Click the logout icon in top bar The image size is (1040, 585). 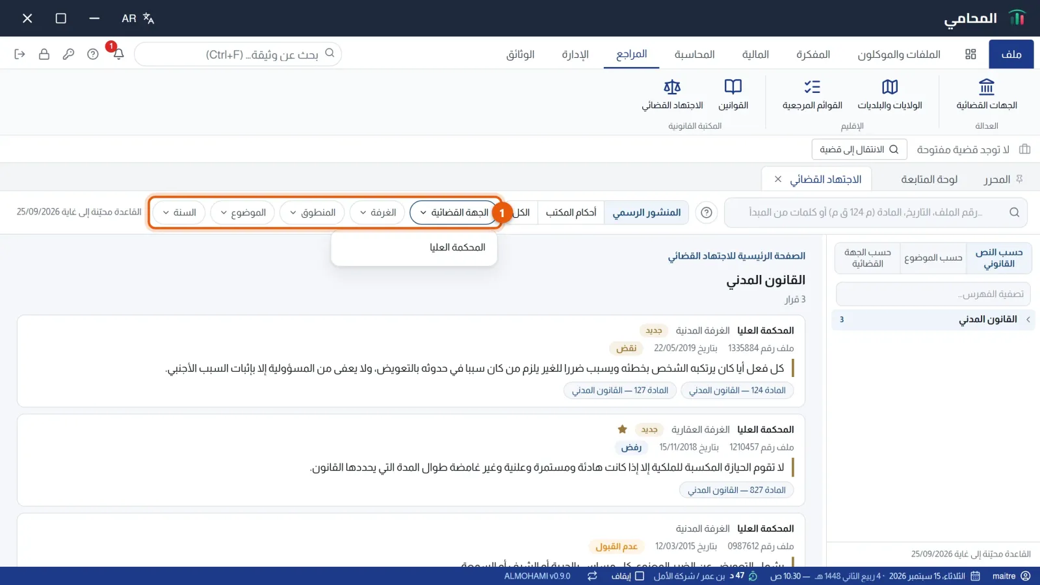[19, 55]
